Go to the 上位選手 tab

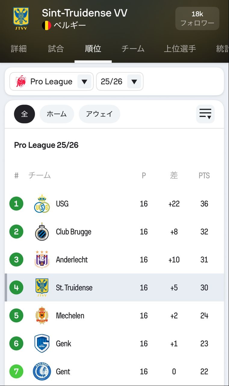pos(180,49)
